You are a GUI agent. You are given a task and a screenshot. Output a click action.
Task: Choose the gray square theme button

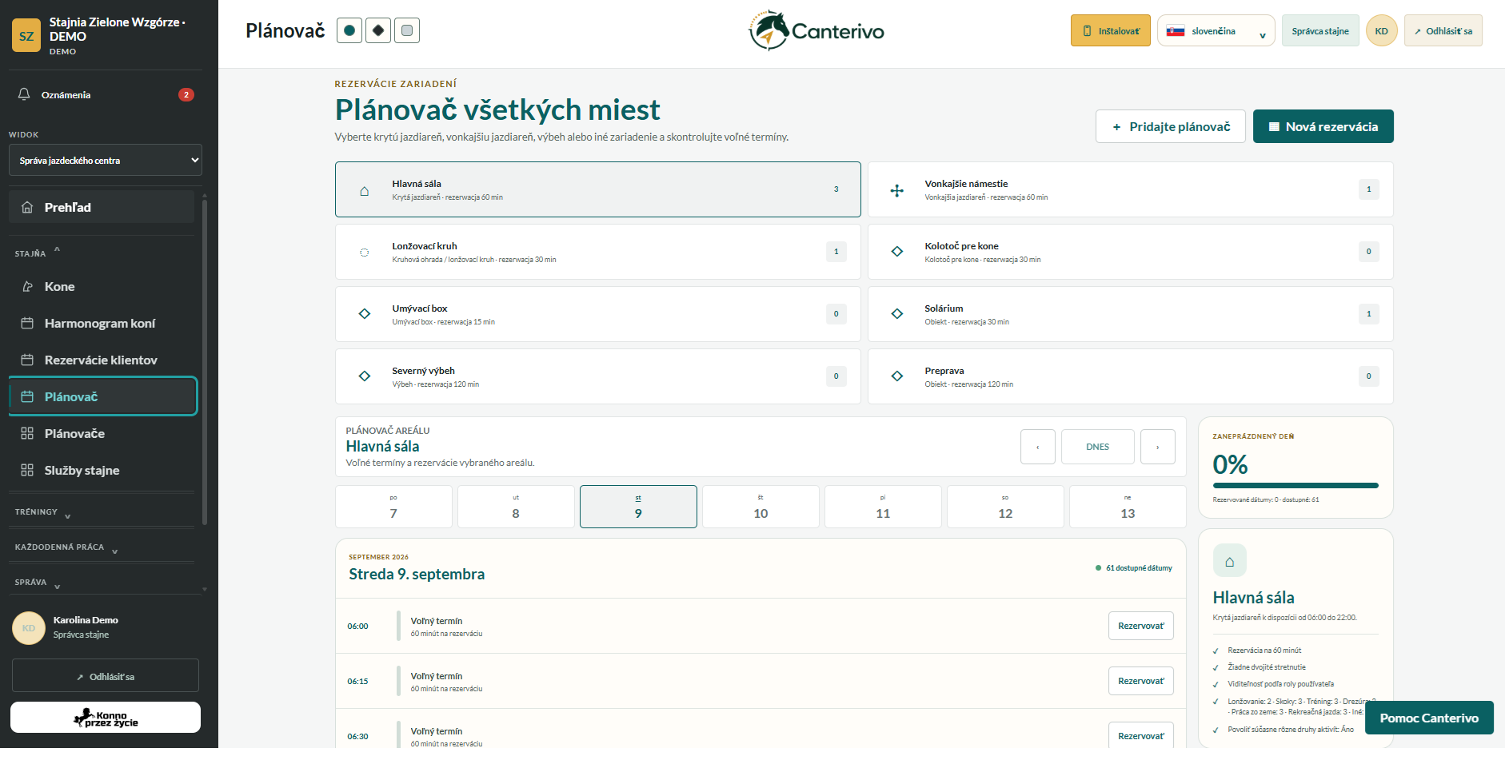tap(407, 30)
